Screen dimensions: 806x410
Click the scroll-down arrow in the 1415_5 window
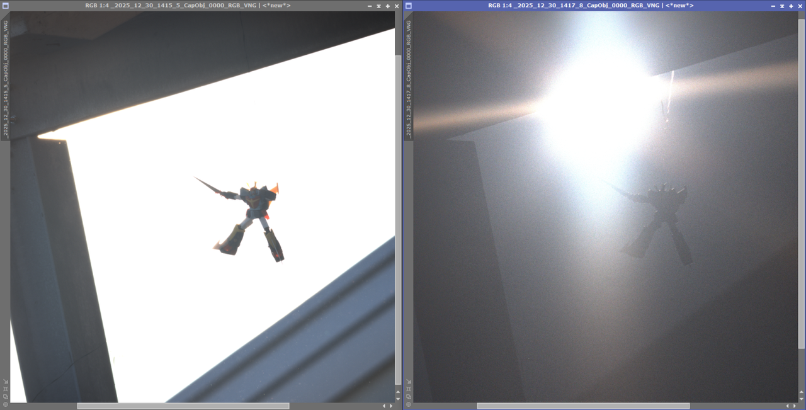pyautogui.click(x=398, y=398)
